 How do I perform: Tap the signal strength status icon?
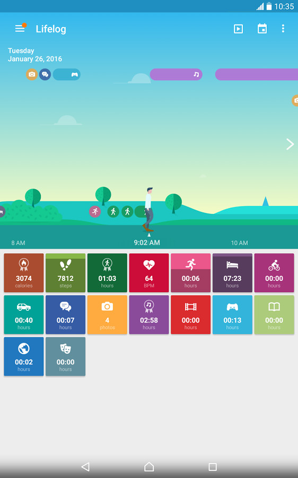click(x=260, y=6)
